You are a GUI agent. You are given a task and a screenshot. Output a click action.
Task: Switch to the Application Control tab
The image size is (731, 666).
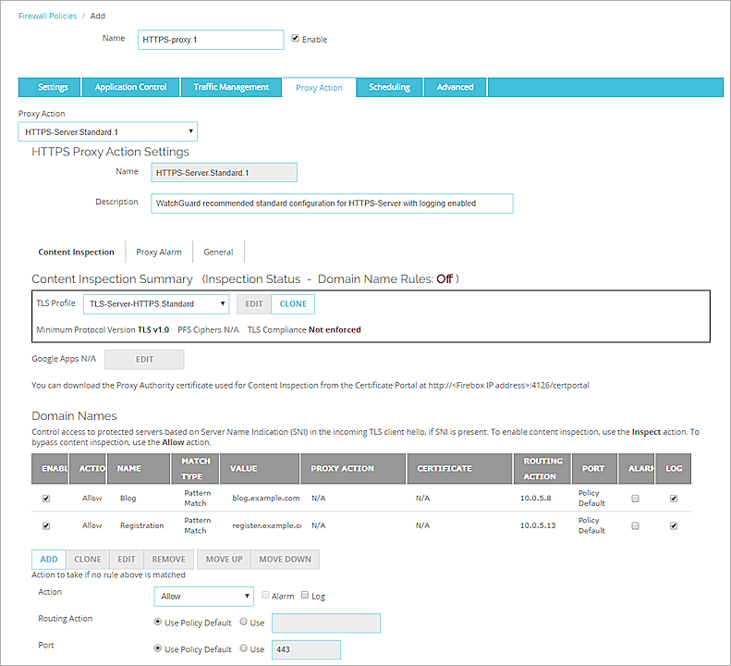tap(130, 87)
